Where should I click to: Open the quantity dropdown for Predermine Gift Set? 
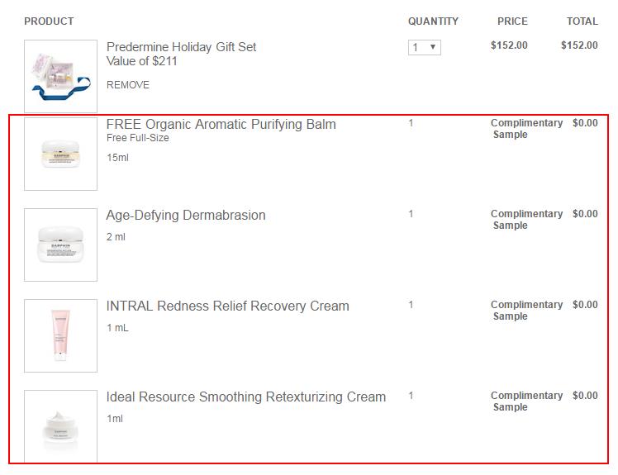pos(425,47)
